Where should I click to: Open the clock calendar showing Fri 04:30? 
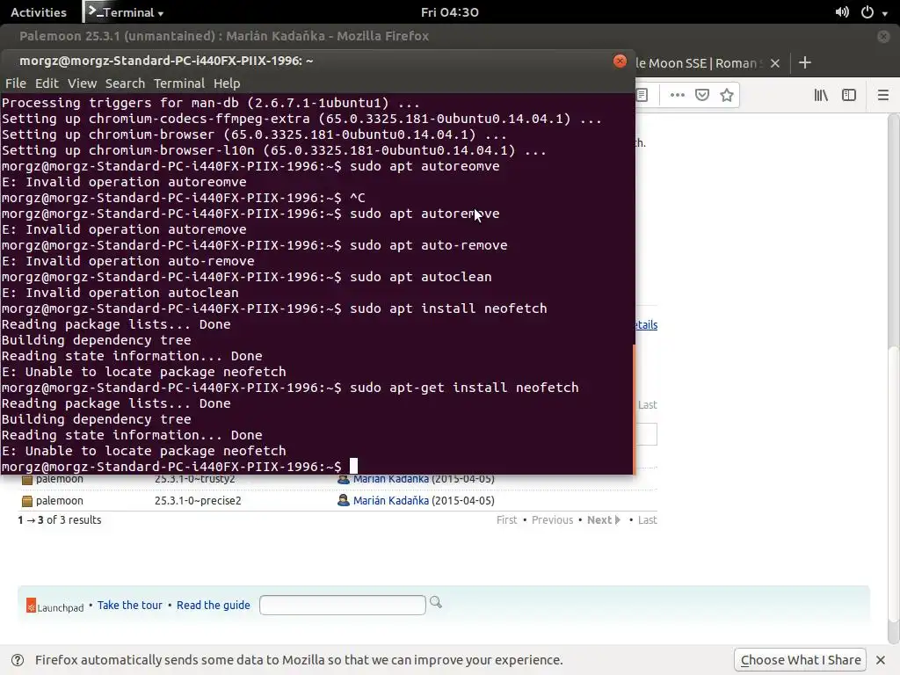[449, 12]
